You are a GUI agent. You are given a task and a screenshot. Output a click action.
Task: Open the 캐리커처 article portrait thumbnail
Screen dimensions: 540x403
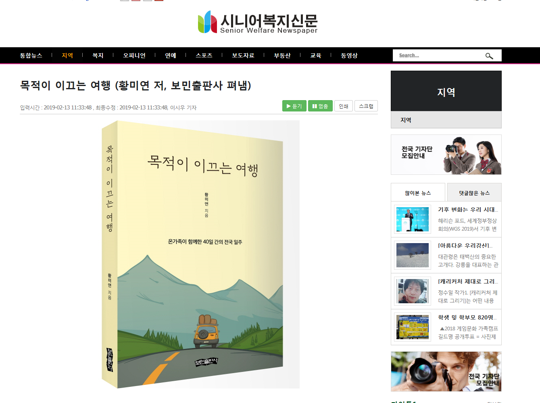coord(413,291)
